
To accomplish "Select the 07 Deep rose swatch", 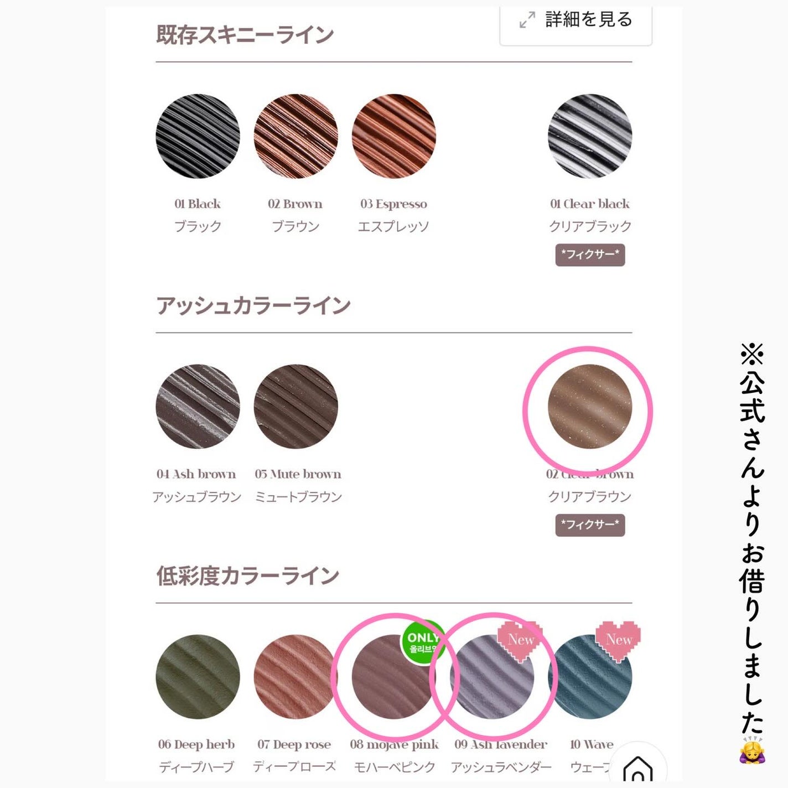I will [295, 677].
